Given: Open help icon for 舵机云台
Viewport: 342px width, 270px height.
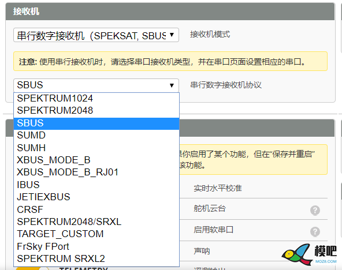Looking at the screenshot, I should click(315, 211).
